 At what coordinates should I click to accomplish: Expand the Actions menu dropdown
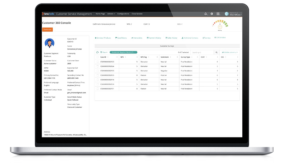[x=111, y=14]
